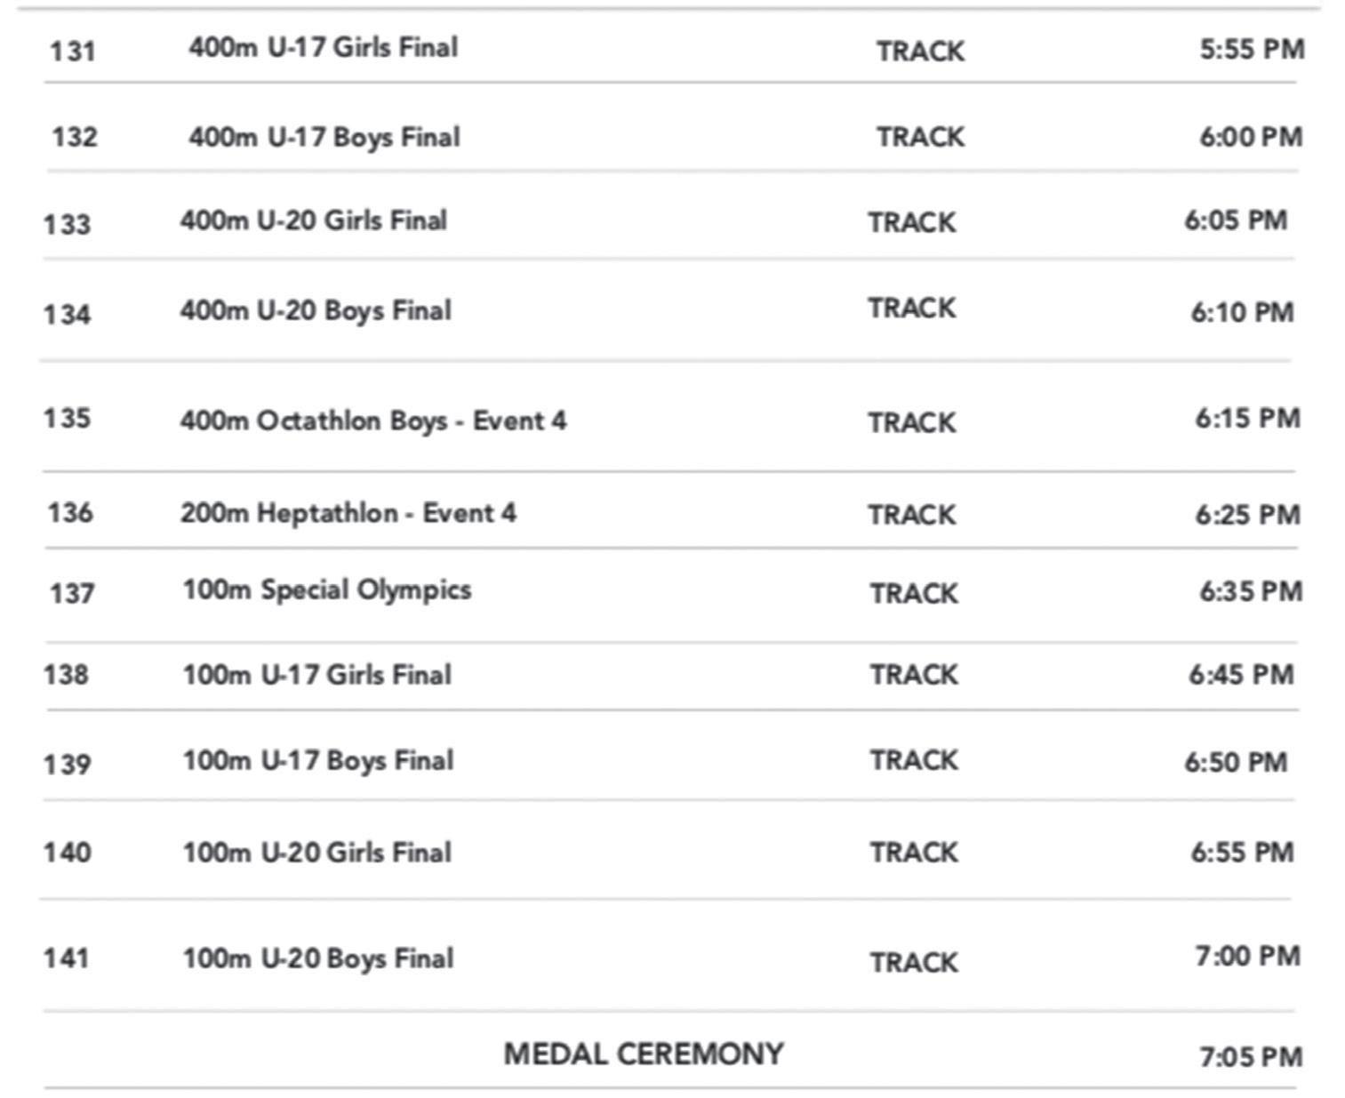Viewport: 1345px width, 1098px height.
Task: Click the TRACK label for event 136
Action: pyautogui.click(x=911, y=515)
